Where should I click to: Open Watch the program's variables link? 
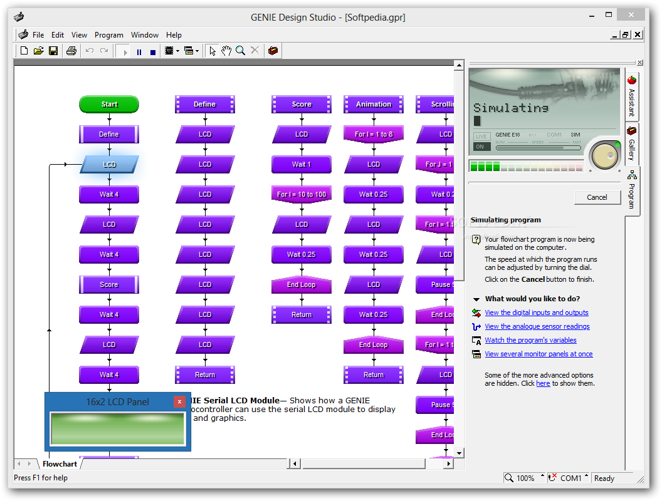click(530, 340)
